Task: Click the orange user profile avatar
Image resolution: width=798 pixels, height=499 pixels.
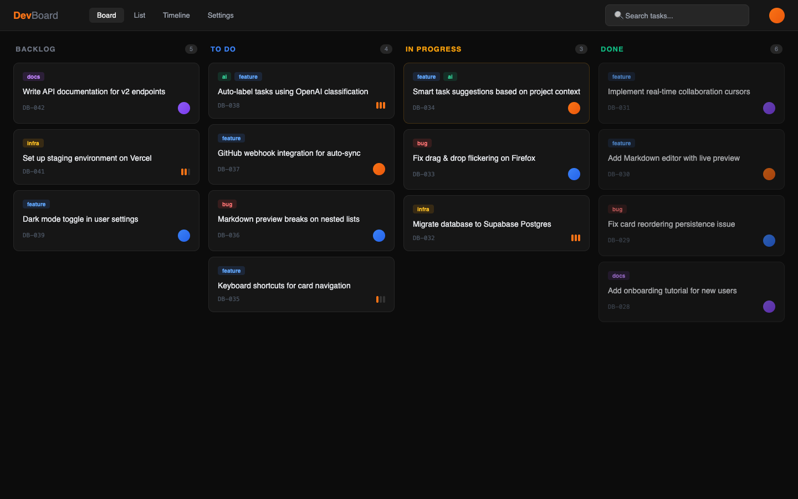Action: tap(776, 16)
